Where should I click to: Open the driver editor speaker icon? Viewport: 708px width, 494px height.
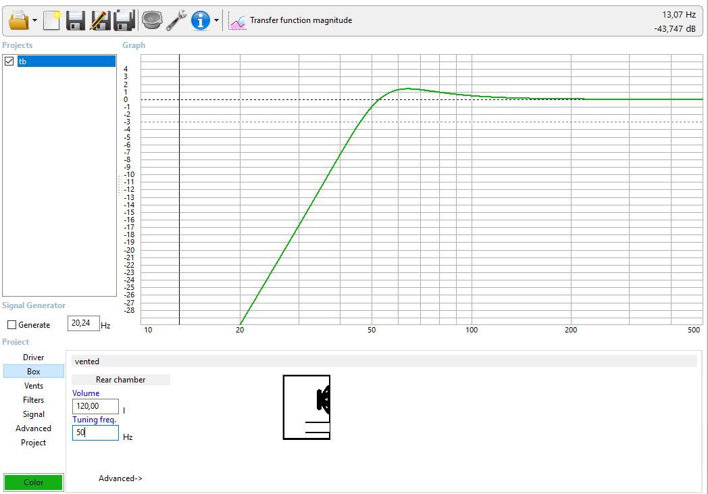coord(152,20)
